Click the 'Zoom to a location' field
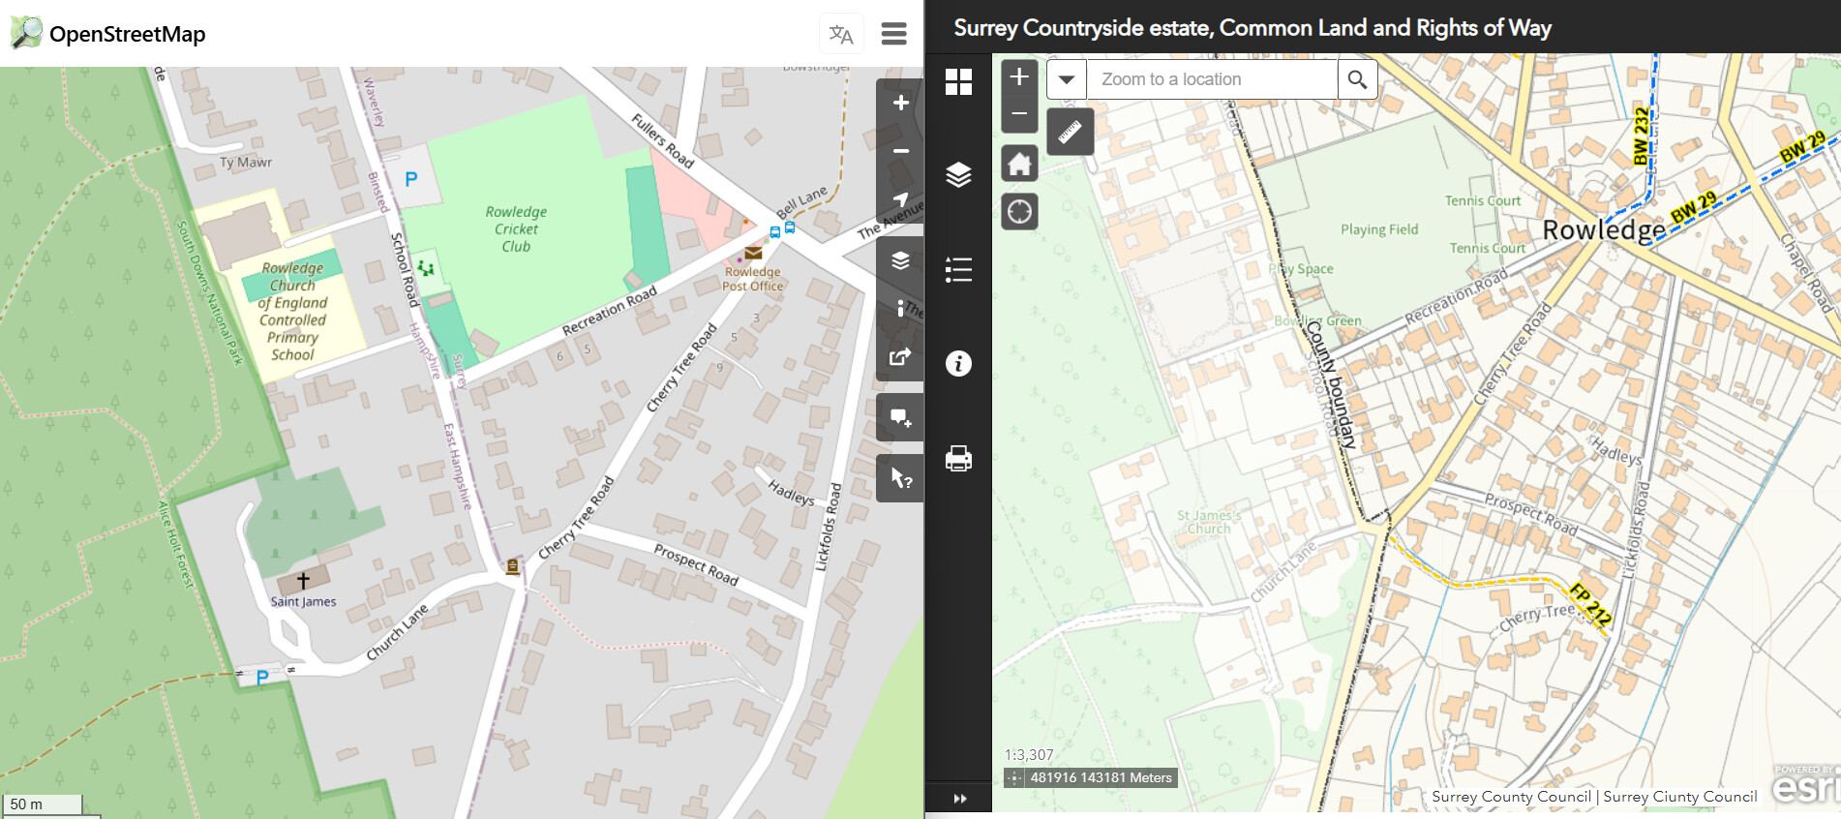Viewport: 1841px width, 819px height. pos(1212,79)
